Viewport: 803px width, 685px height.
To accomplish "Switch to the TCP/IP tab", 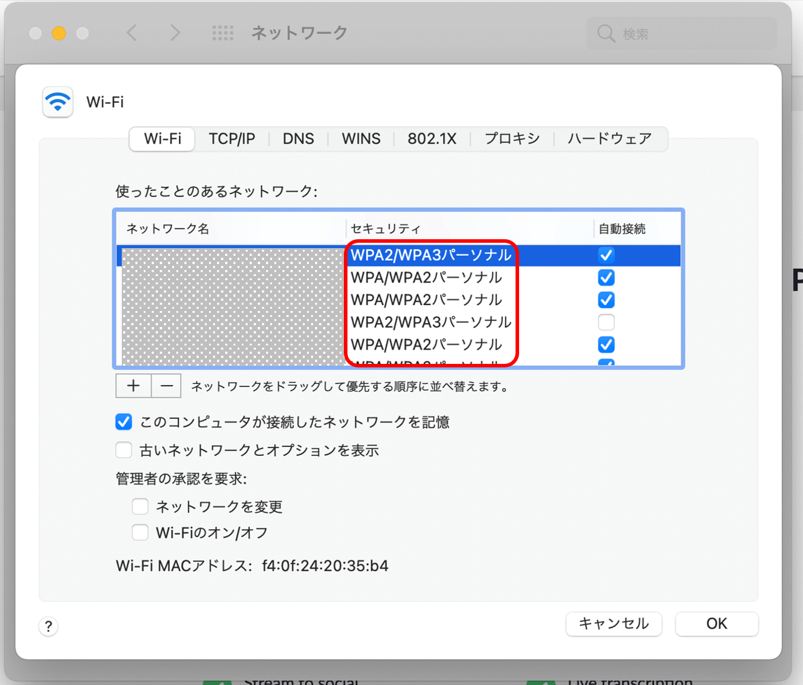I will [232, 139].
